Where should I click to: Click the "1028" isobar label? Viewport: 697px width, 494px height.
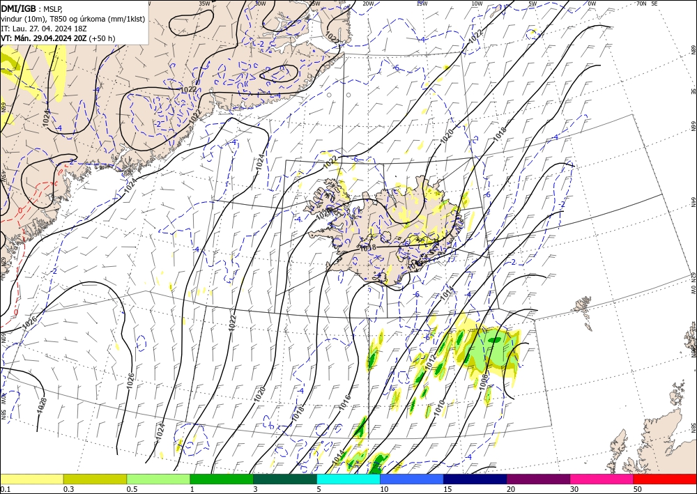click(x=41, y=406)
